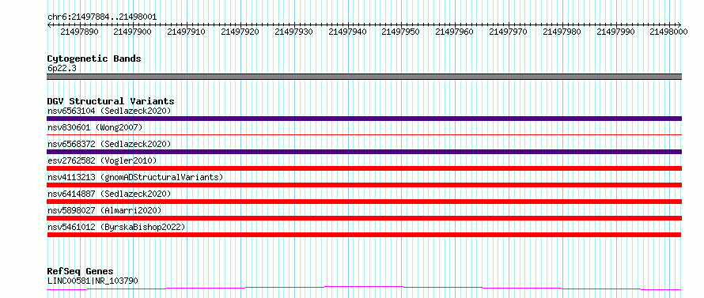Screen dimensions: 704x298
Task: Click the red bar for esv2762582
Action: click(x=364, y=168)
